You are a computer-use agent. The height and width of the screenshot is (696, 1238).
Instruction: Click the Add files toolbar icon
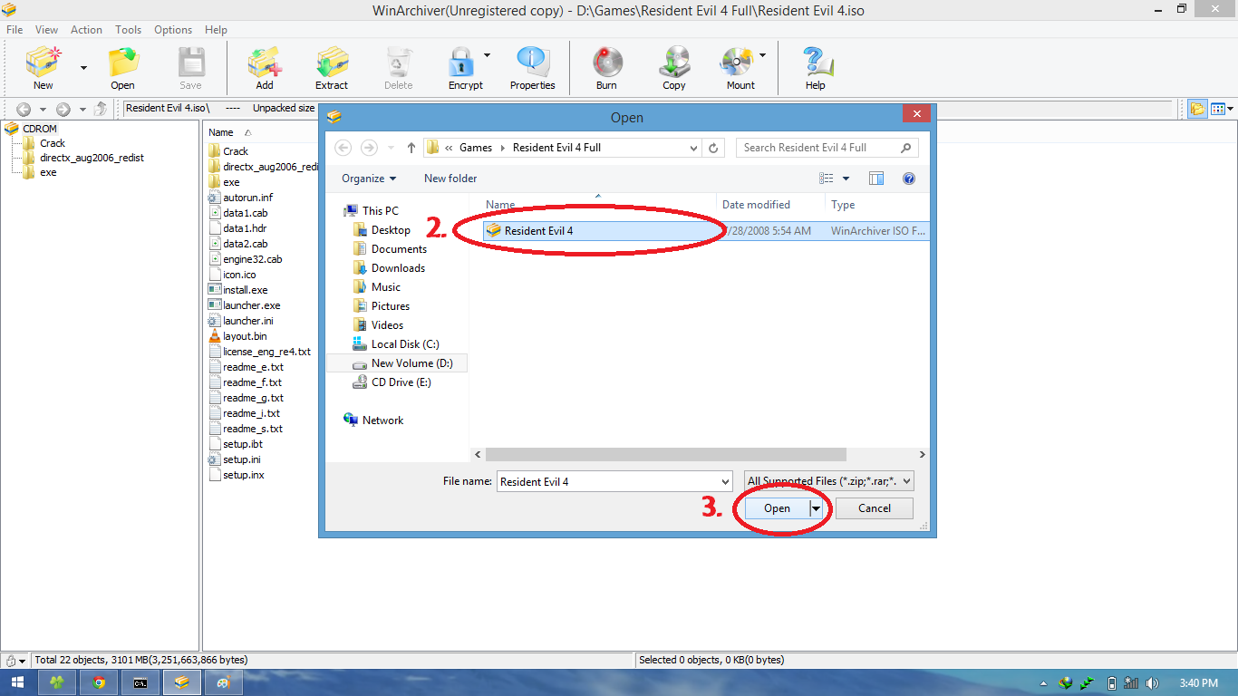(x=264, y=68)
